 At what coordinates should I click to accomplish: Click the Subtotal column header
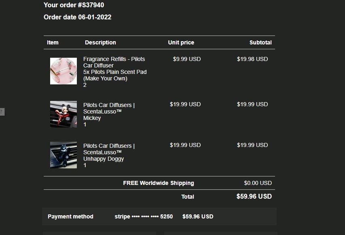[260, 42]
